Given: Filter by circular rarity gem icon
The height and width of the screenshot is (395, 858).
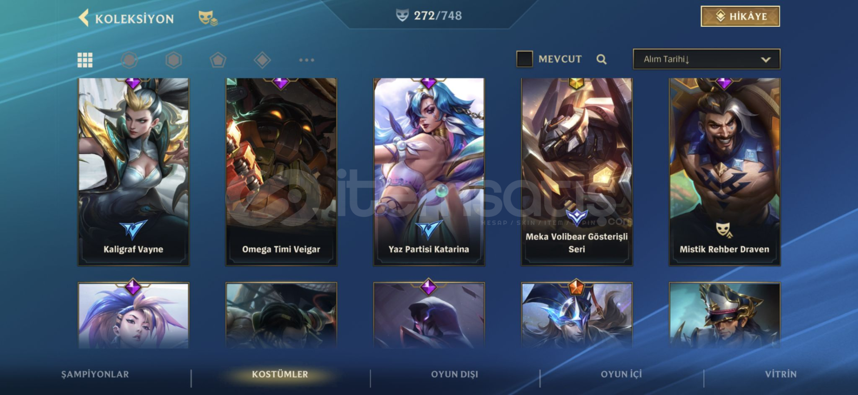Looking at the screenshot, I should click(129, 60).
